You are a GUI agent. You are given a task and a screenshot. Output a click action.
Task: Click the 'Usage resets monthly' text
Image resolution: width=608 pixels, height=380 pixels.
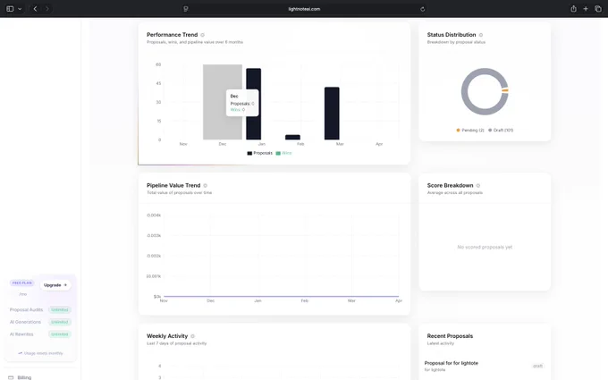coord(44,353)
